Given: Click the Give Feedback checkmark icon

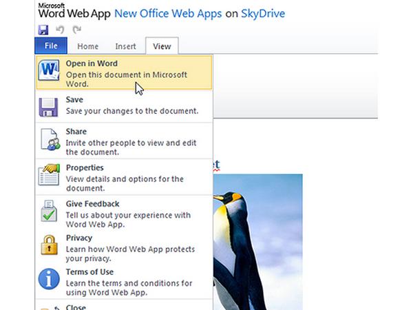Looking at the screenshot, I should point(49,211).
